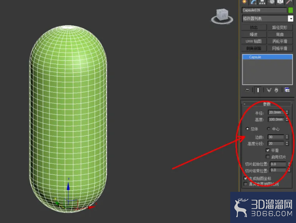Click the 边数 spinner arrows
This screenshot has height=223, width=296.
pyautogui.click(x=287, y=137)
